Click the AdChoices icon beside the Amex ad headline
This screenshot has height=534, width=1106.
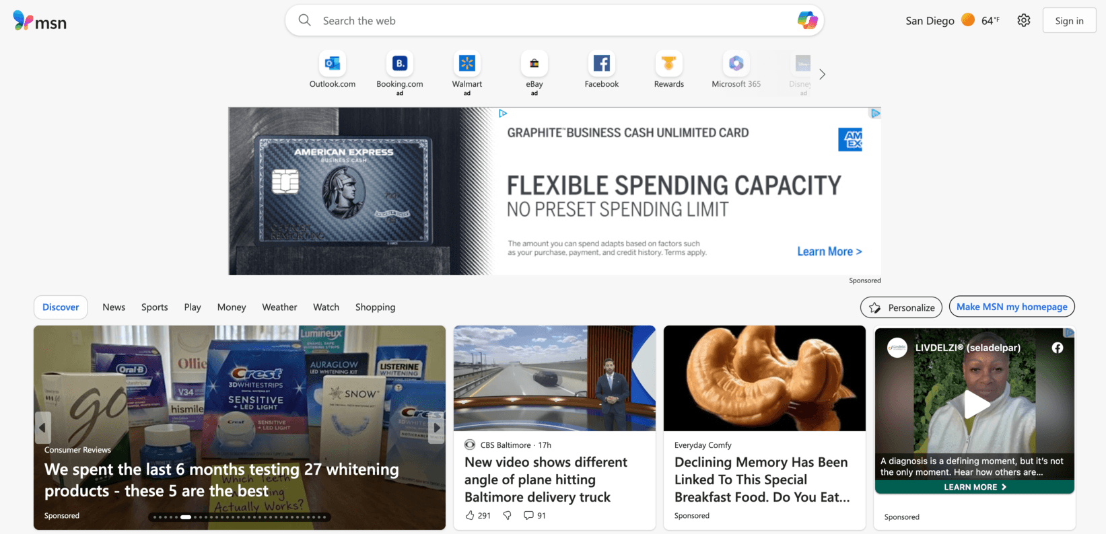pos(503,114)
